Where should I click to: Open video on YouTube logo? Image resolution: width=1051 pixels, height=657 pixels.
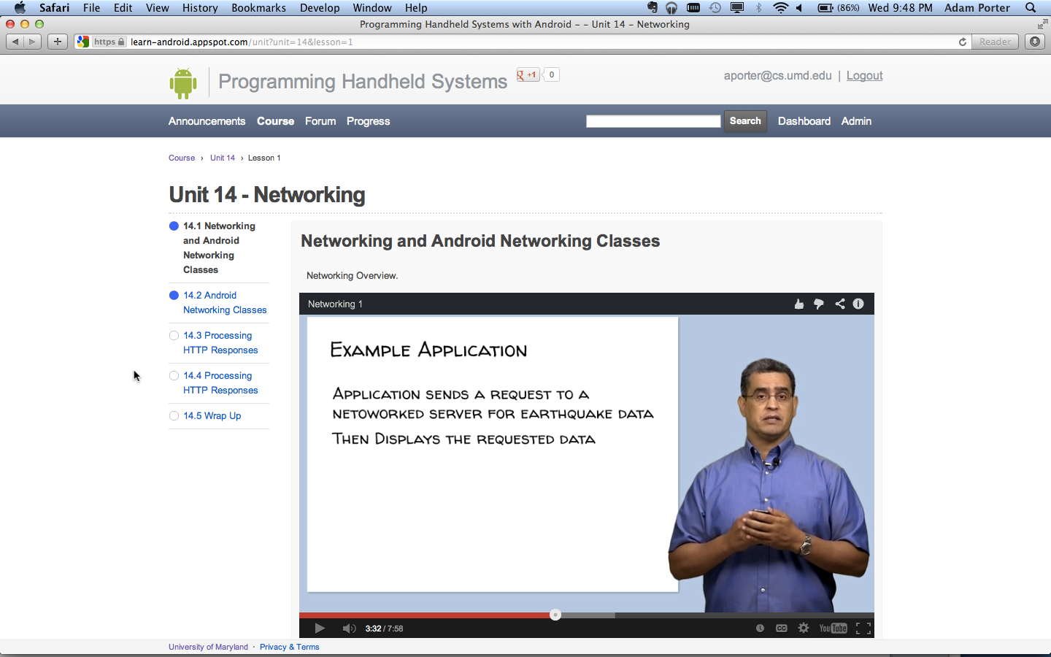(833, 629)
